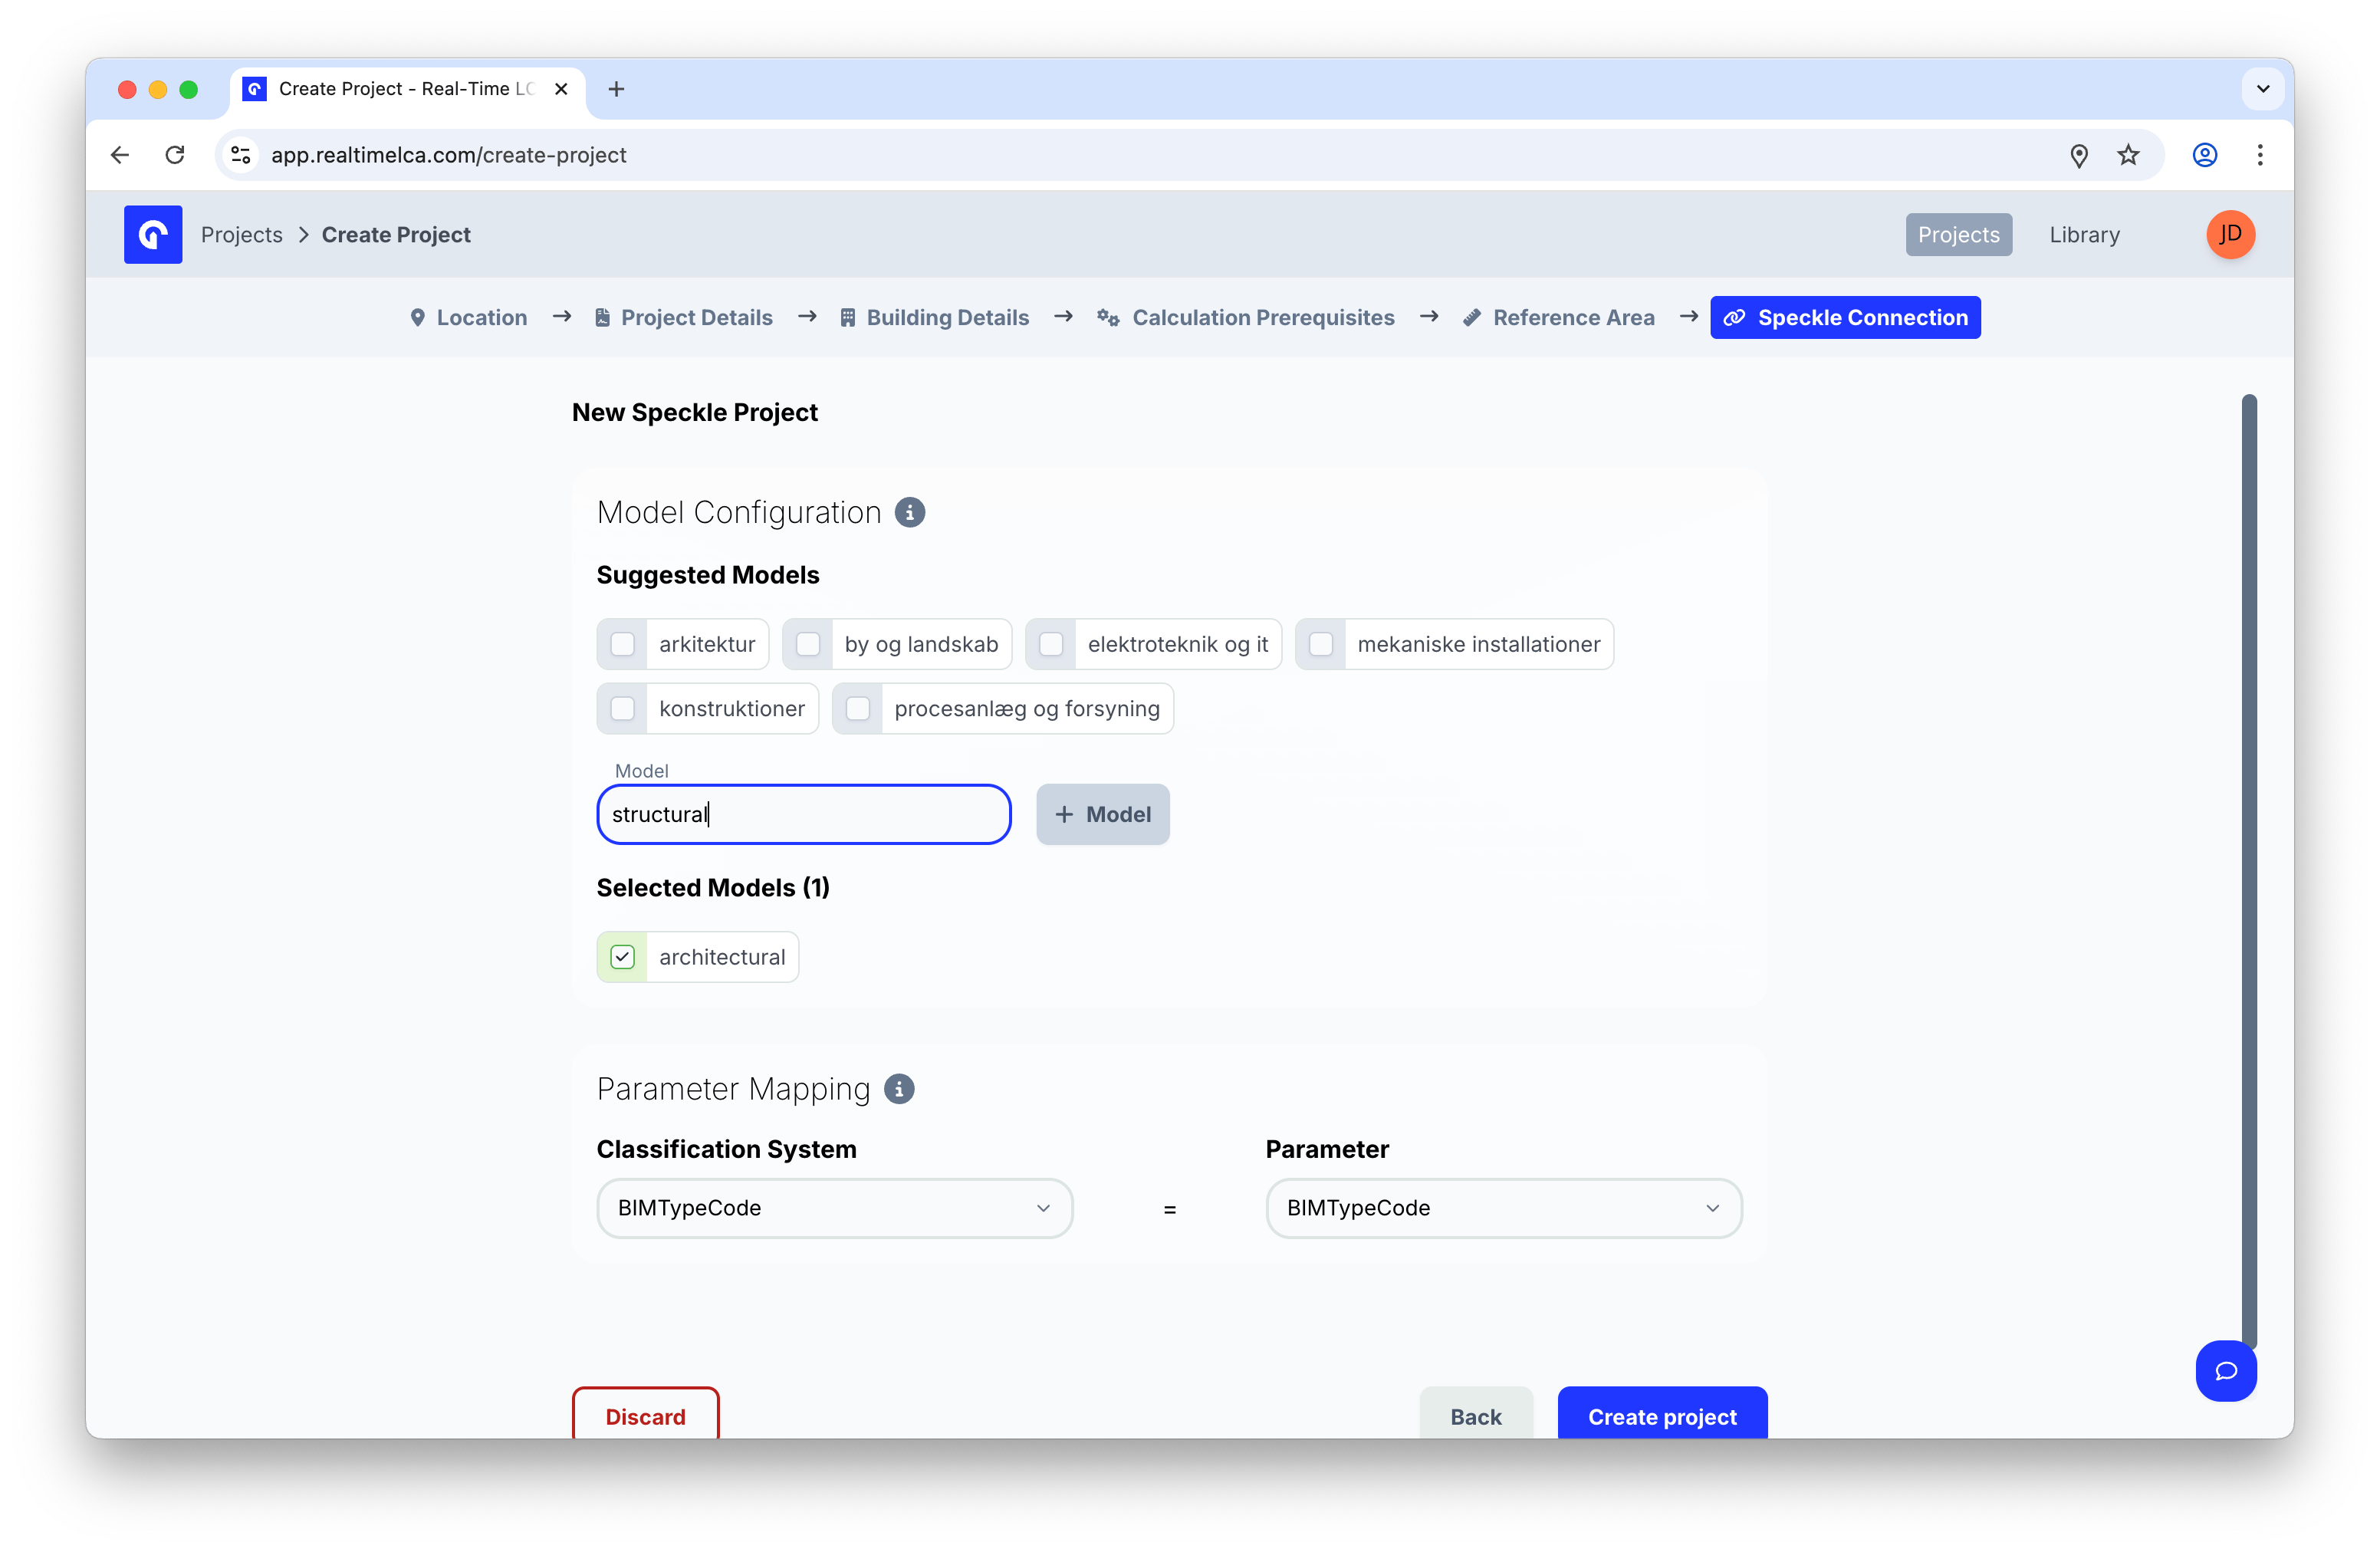Click the browser address bar URL
Viewport: 2380px width, 1552px height.
tap(449, 155)
